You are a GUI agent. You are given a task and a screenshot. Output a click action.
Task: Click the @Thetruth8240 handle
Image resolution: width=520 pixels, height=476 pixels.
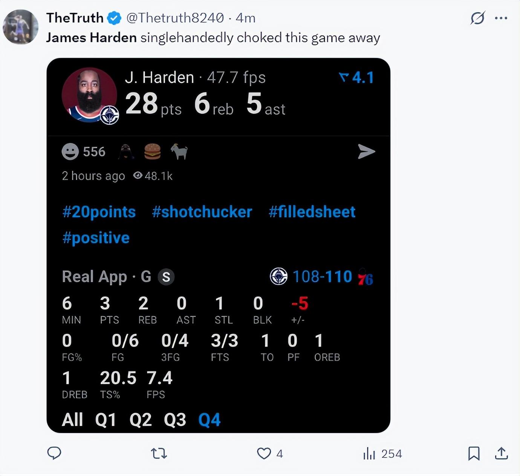(x=175, y=18)
